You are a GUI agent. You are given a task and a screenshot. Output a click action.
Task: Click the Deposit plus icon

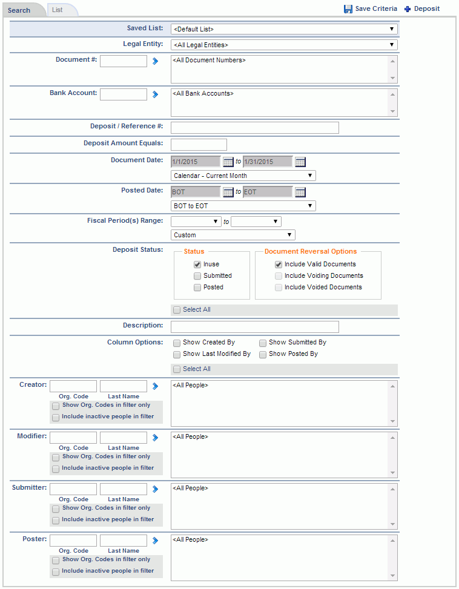[x=408, y=9]
